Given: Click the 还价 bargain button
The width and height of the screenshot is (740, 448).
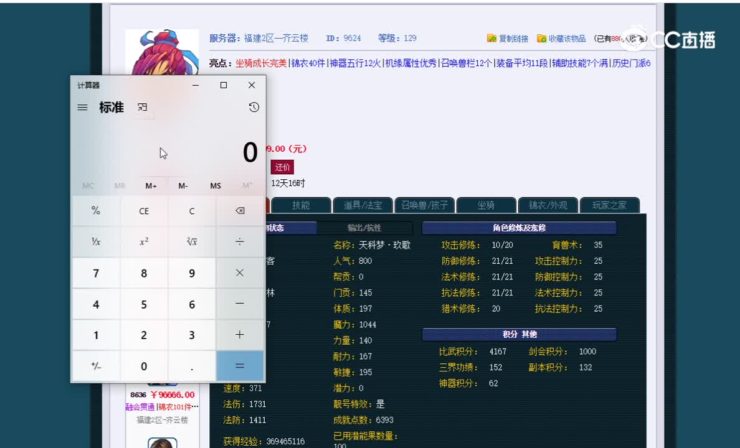Looking at the screenshot, I should coord(282,167).
